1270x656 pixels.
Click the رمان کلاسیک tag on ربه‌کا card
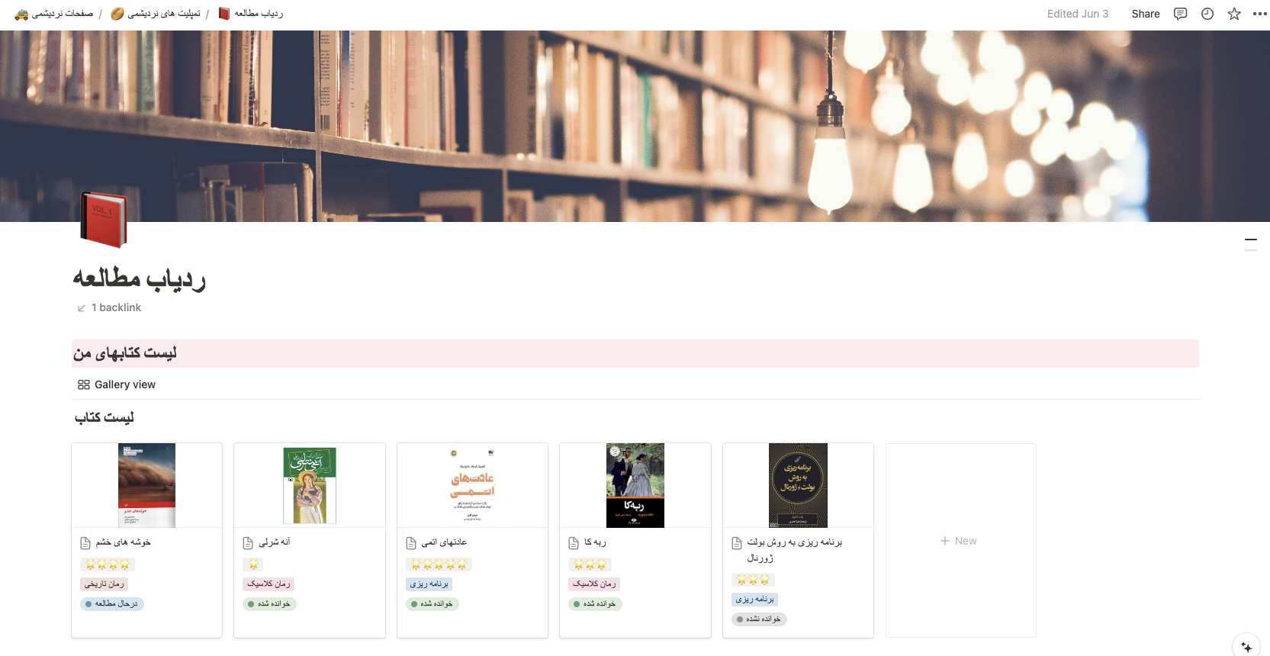pyautogui.click(x=594, y=584)
